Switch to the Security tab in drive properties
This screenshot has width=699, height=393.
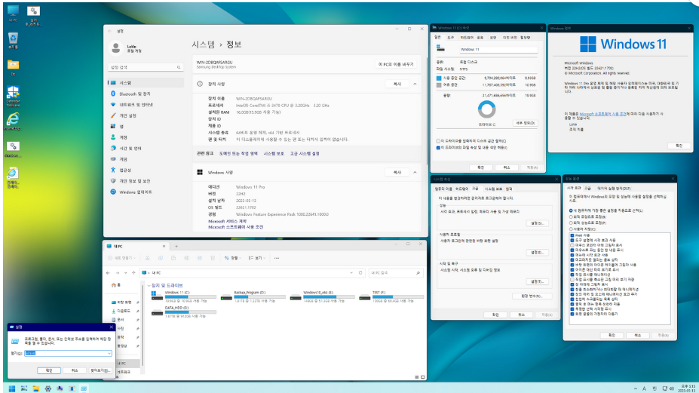tap(493, 38)
